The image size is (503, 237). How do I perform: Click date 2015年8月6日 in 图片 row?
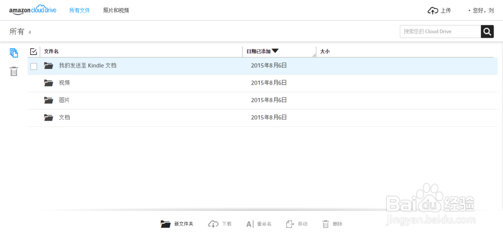tap(269, 100)
